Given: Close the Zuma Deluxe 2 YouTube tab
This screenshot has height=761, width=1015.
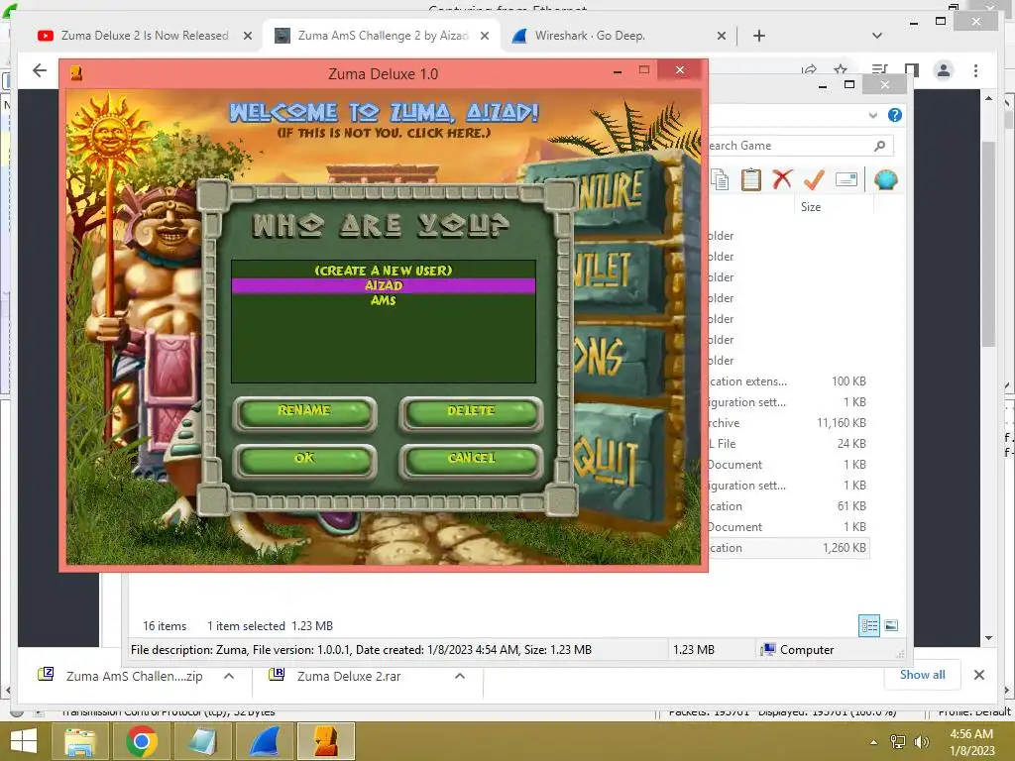Looking at the screenshot, I should [247, 36].
